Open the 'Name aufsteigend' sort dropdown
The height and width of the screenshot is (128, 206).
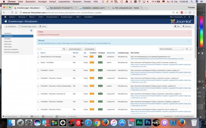(171, 49)
